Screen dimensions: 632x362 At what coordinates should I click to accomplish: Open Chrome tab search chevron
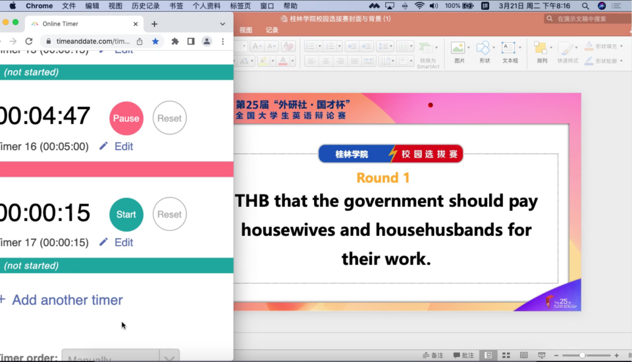pos(222,24)
